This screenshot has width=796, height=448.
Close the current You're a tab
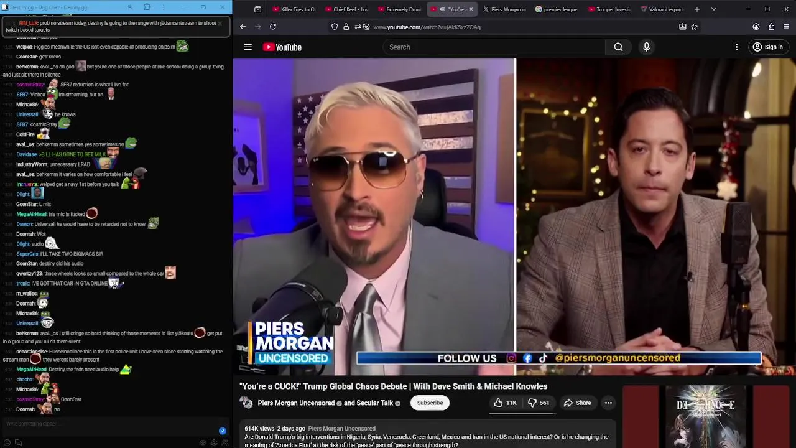[471, 9]
